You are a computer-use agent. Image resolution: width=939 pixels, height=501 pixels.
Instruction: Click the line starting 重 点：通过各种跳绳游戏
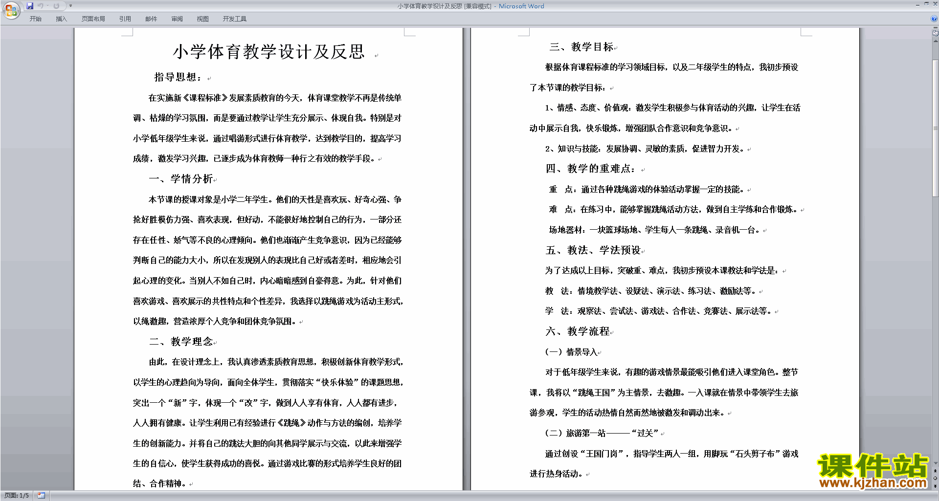647,189
